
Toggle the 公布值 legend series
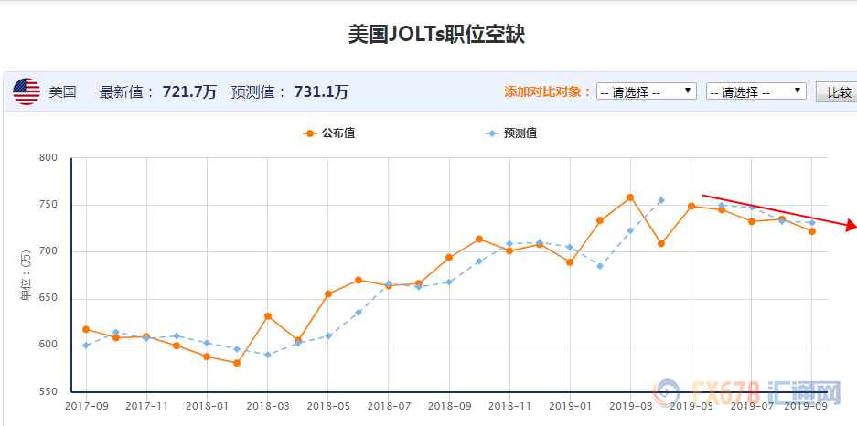pos(328,133)
